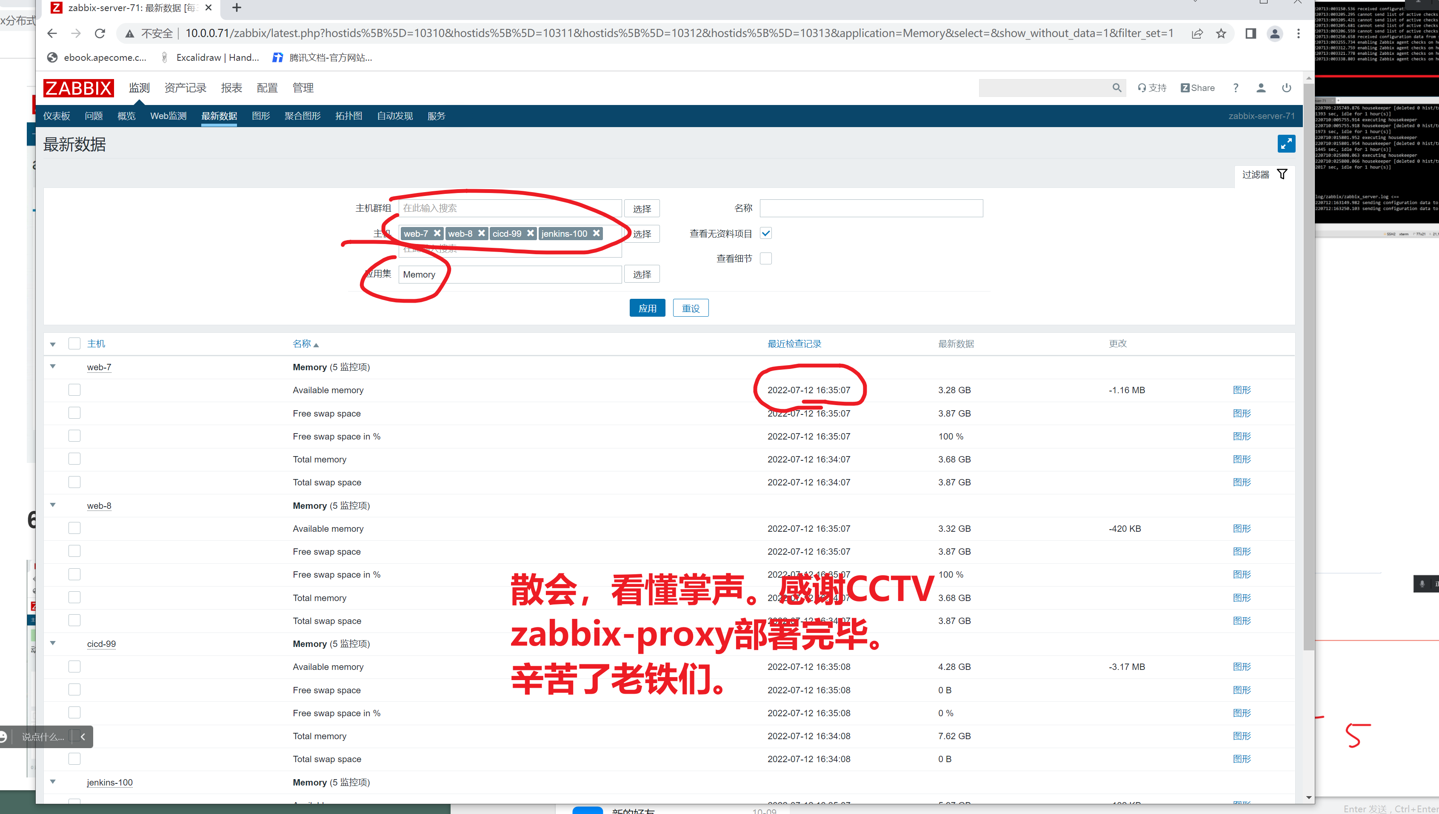Screen dimensions: 1439x814
Task: Collapse the web-8 host group arrow
Action: click(53, 505)
